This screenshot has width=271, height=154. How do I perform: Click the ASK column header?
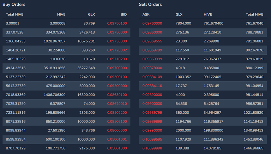(x=146, y=14)
